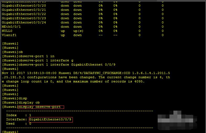Click the observe-port 1 interface g line

click(38, 61)
